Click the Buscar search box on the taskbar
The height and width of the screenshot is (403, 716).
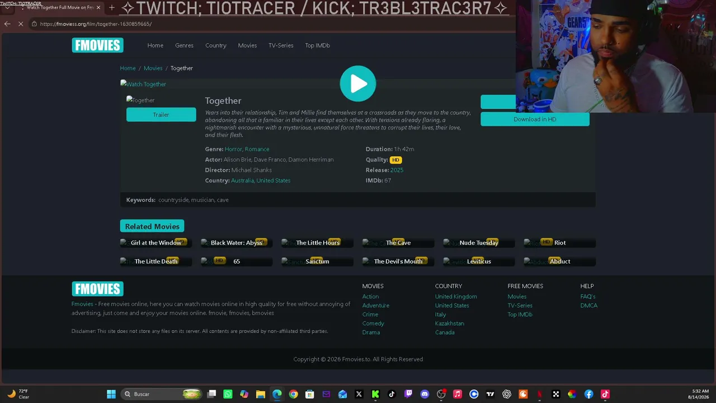pyautogui.click(x=162, y=394)
